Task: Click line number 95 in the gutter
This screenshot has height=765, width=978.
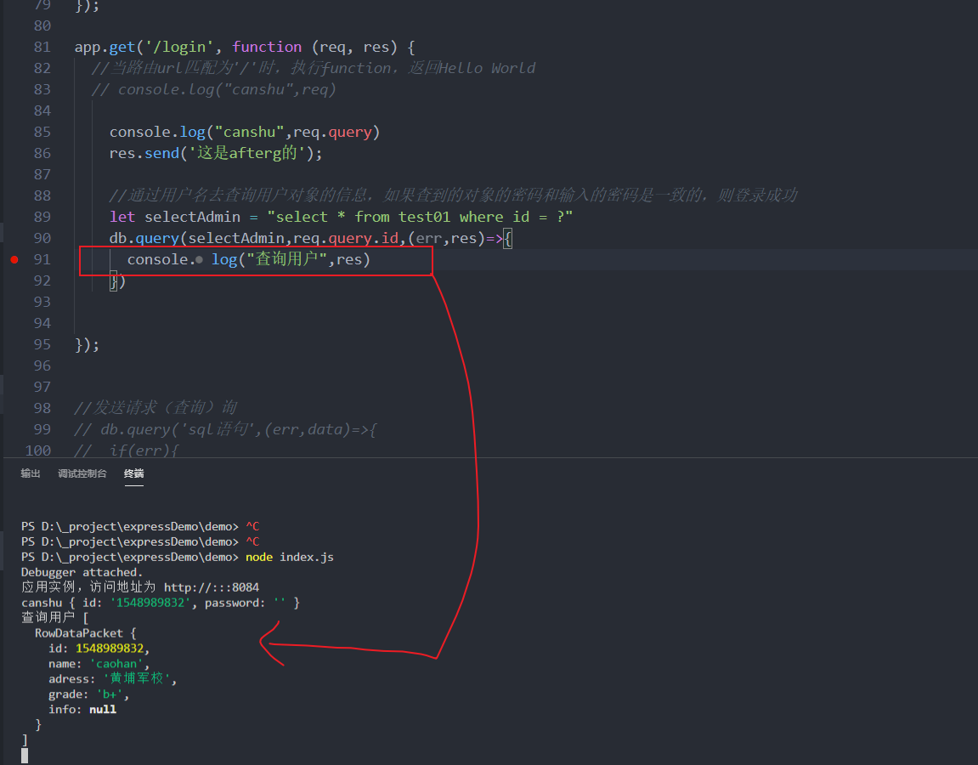Action: pos(42,344)
